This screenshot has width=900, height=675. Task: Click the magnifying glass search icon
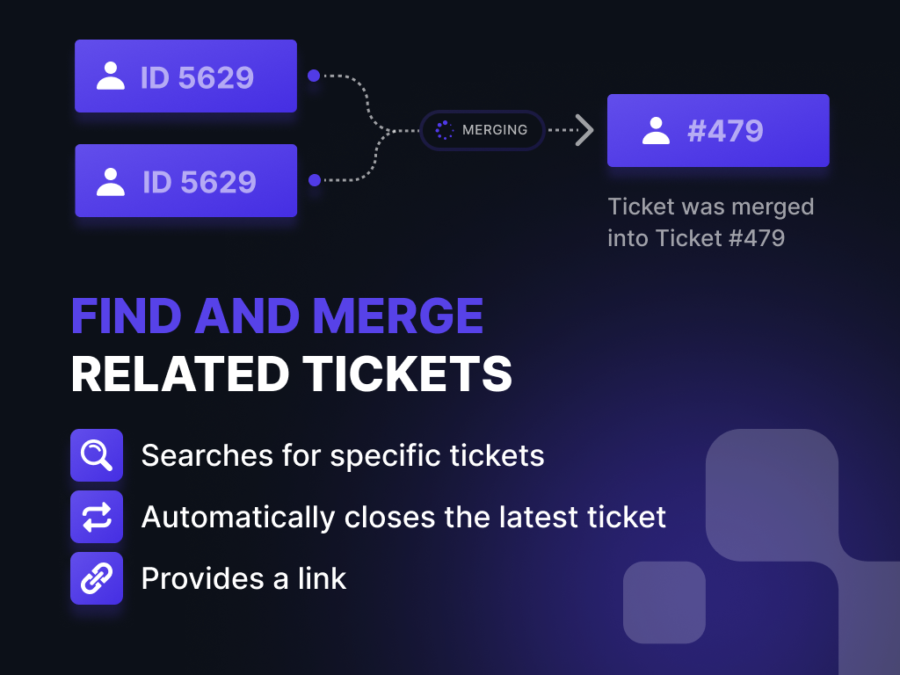[97, 455]
